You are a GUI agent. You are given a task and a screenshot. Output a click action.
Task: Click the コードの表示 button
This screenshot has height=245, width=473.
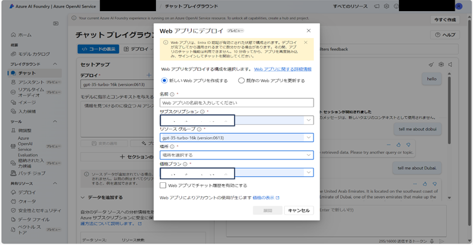point(98,49)
